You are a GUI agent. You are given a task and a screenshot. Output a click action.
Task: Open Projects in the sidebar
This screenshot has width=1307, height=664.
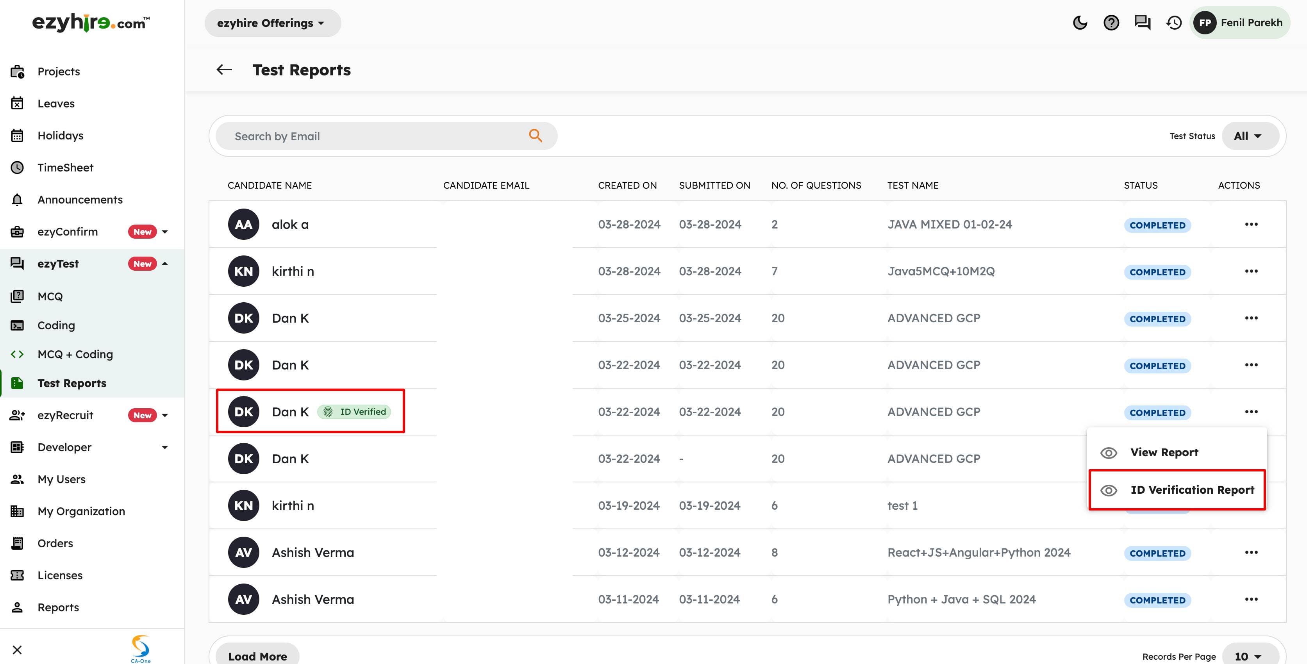coord(58,71)
